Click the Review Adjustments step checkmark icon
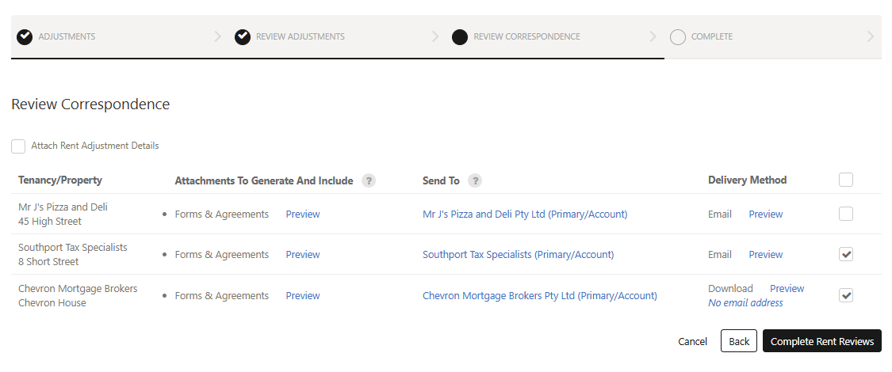Screen dimensions: 892x372 243,36
